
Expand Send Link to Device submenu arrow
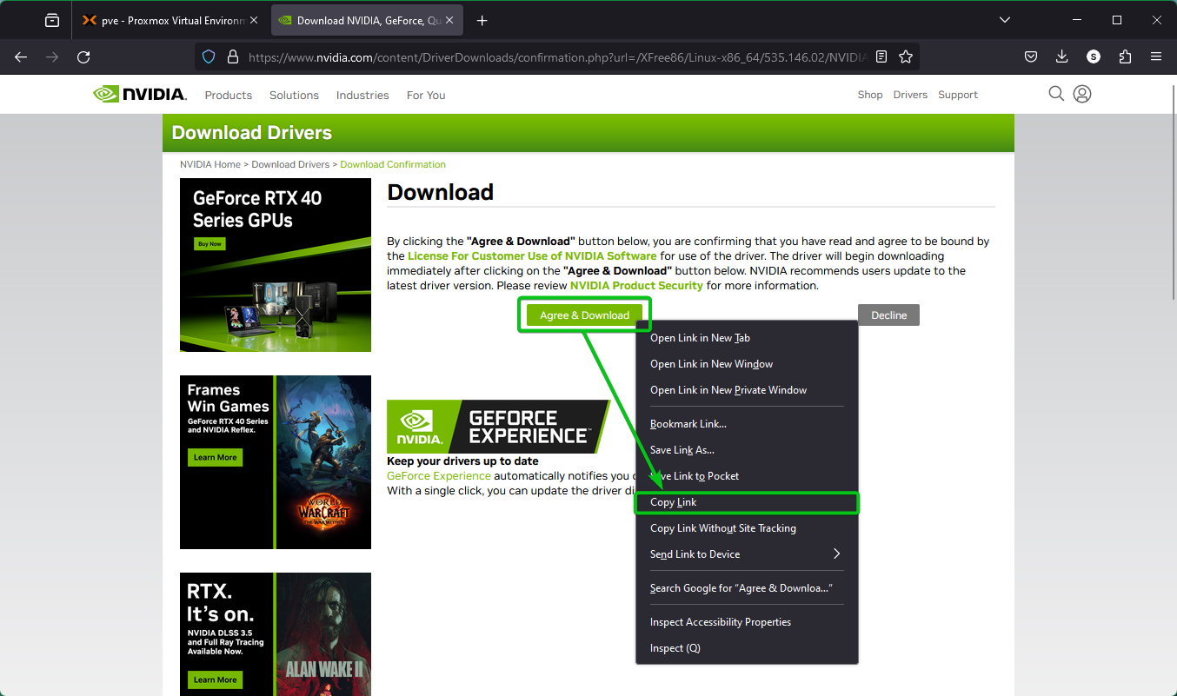(837, 553)
